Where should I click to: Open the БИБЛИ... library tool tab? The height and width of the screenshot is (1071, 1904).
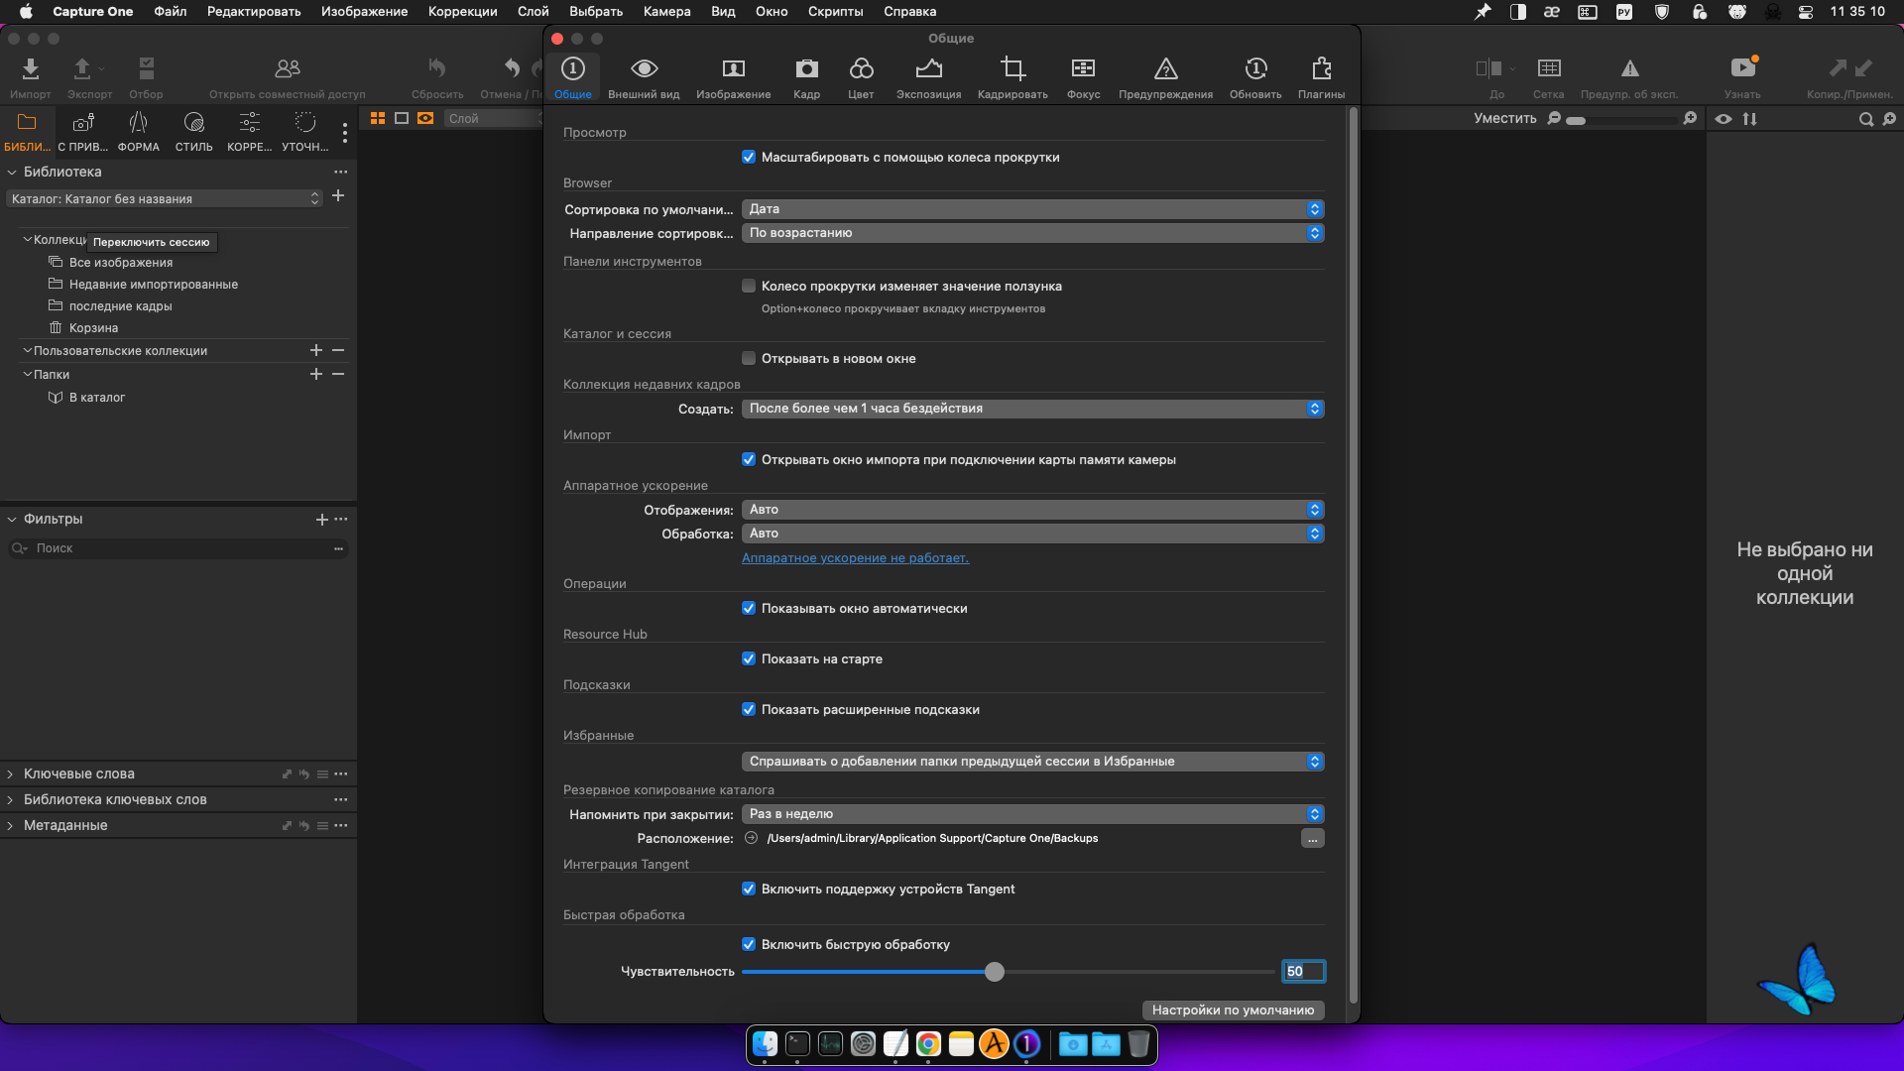point(27,132)
